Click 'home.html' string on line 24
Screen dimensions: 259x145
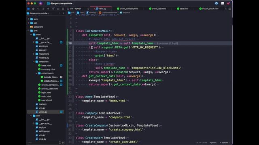tap(118, 101)
